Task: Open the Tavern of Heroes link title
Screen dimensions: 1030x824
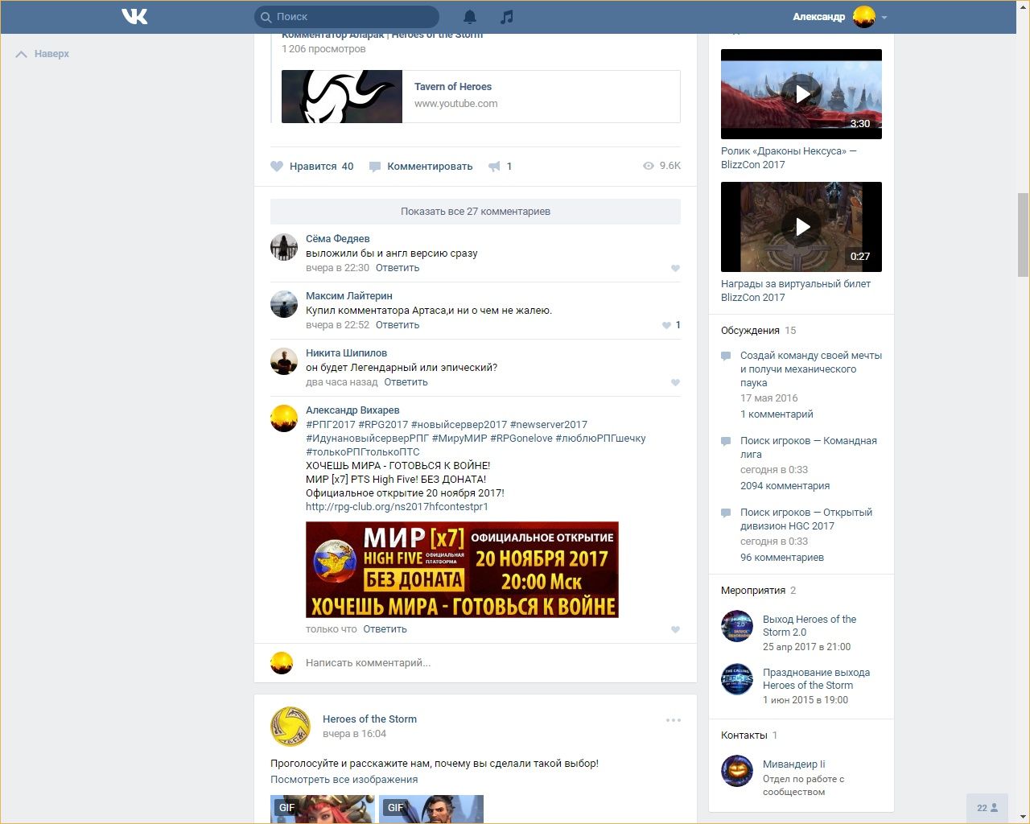Action: coord(453,87)
